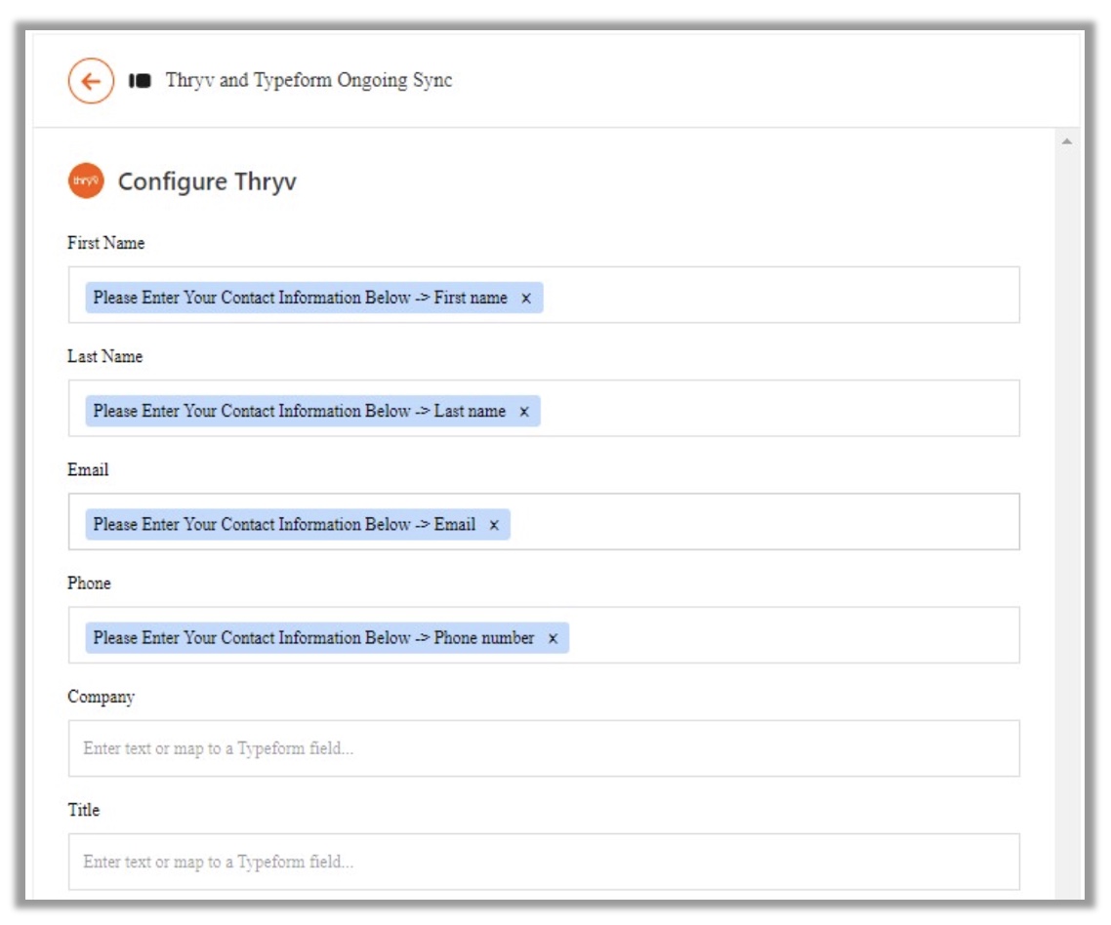
Task: Click the 'First Name' field label
Action: tap(106, 243)
